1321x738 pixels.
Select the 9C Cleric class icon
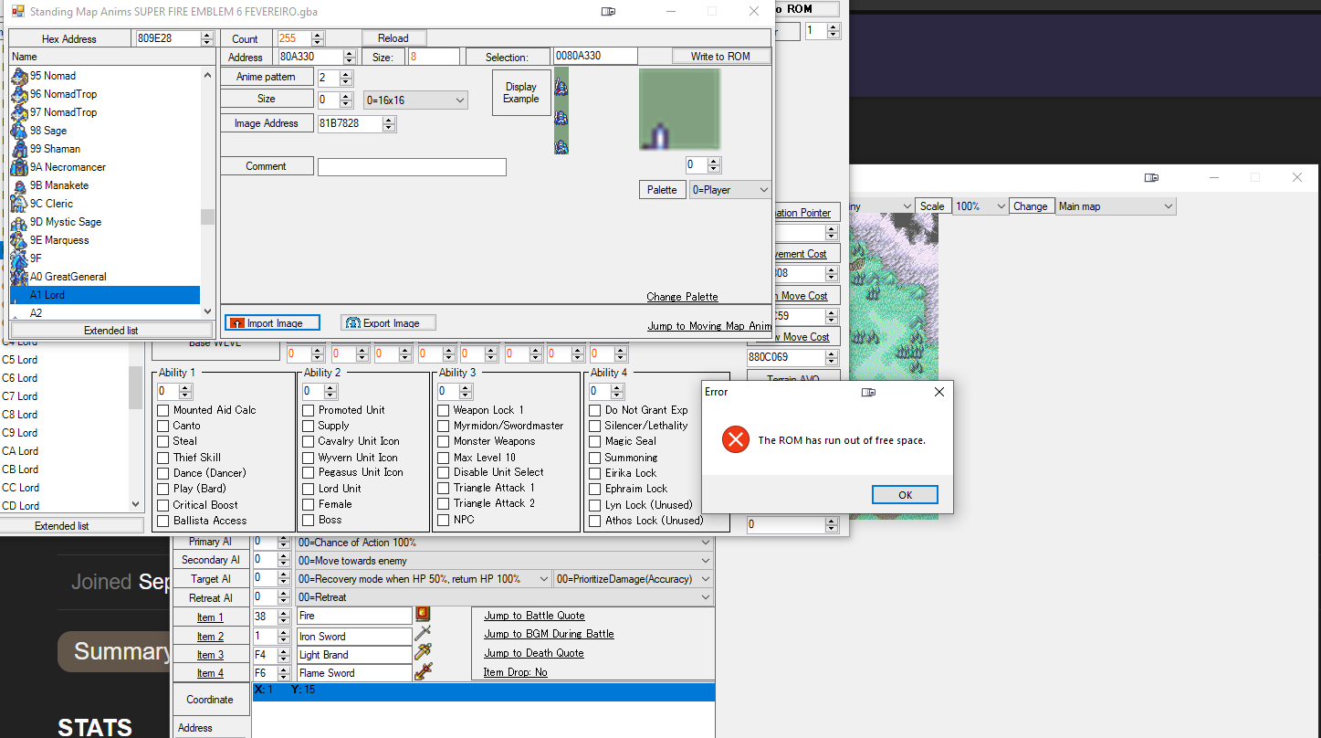coord(19,204)
